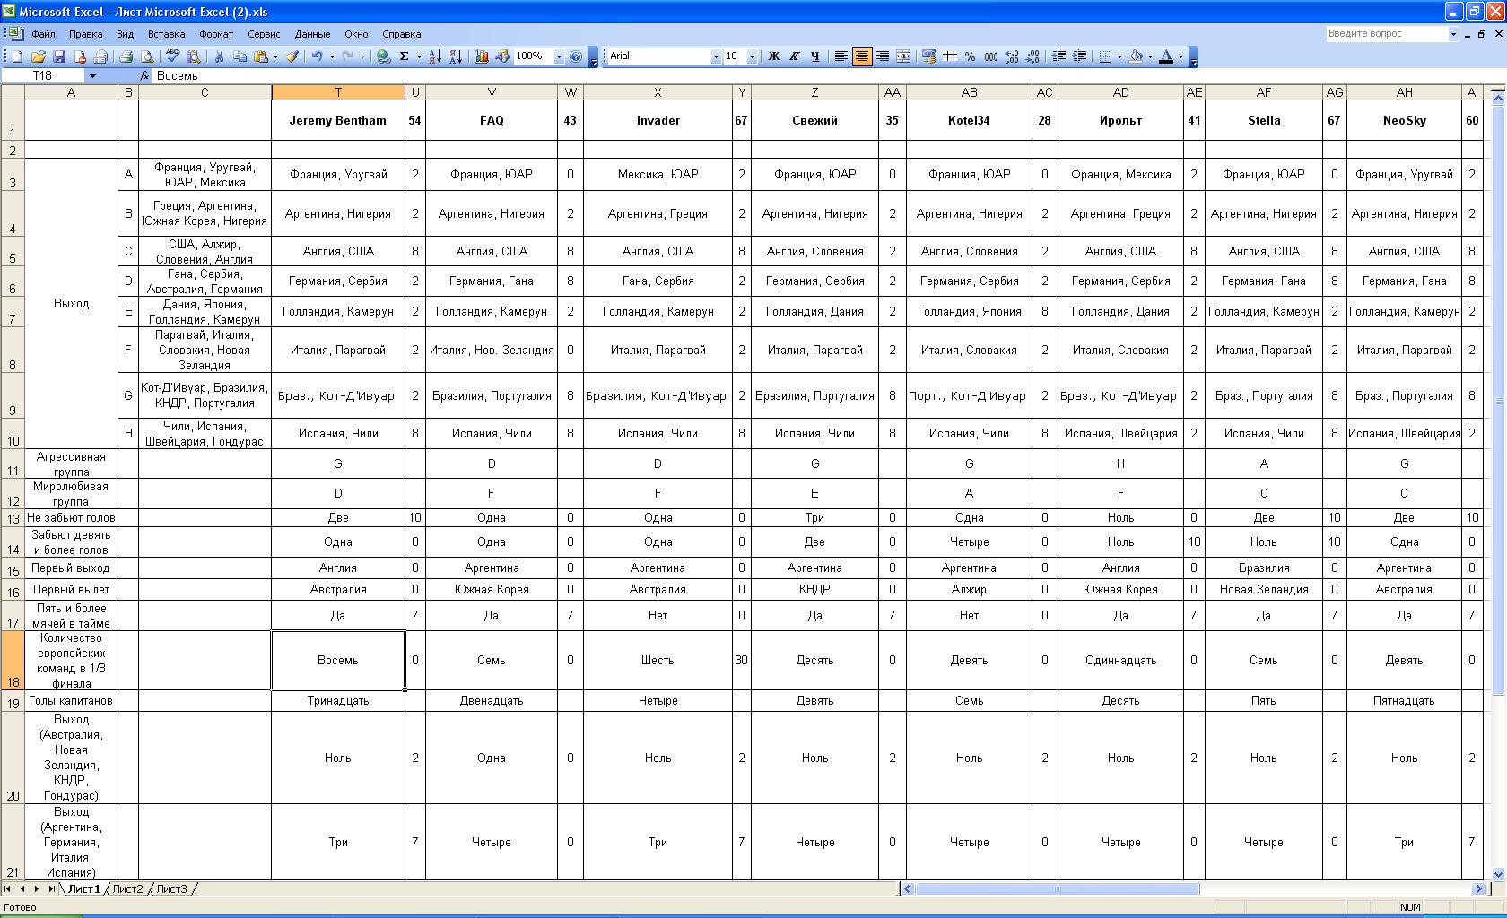This screenshot has height=918, width=1507.
Task: Click the AutoSum sigma icon
Action: point(405,56)
